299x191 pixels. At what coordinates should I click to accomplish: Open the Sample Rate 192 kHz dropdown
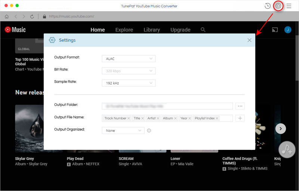129,83
